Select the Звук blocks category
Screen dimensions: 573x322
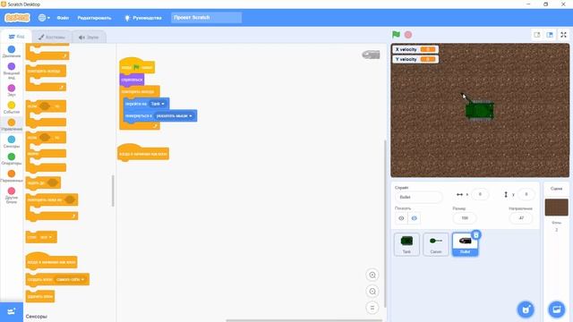(12, 90)
